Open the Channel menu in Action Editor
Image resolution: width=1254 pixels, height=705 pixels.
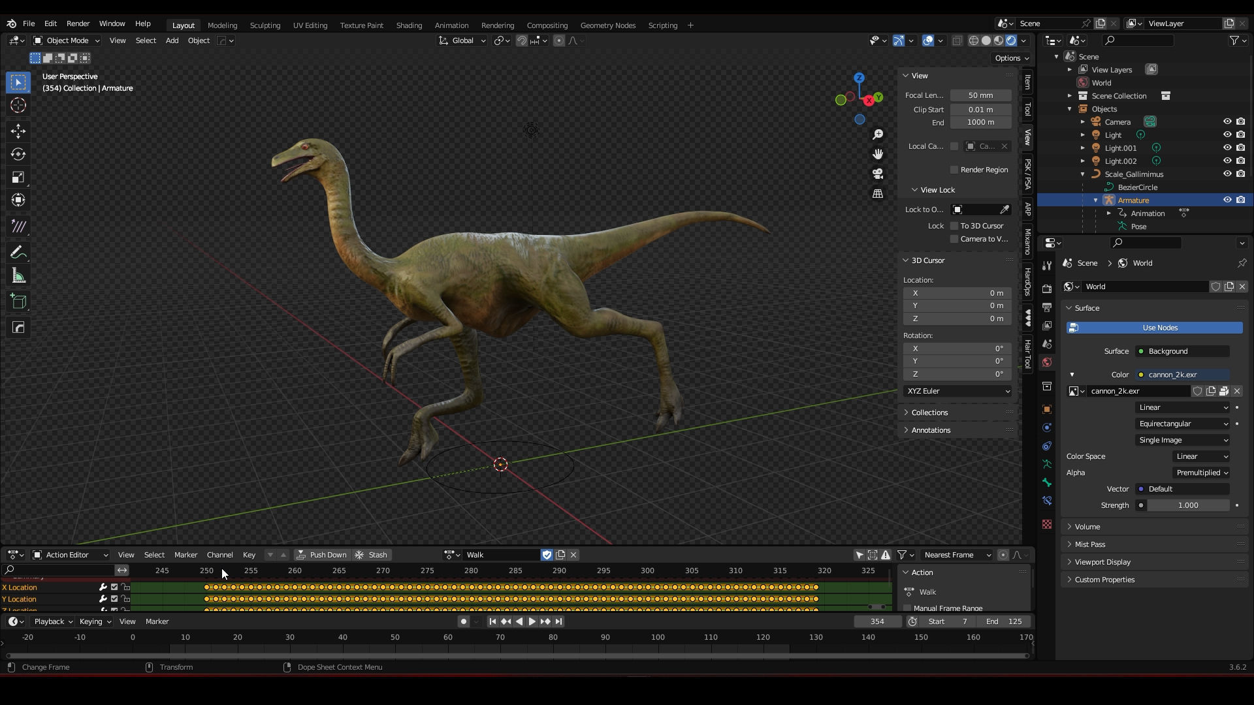click(219, 555)
